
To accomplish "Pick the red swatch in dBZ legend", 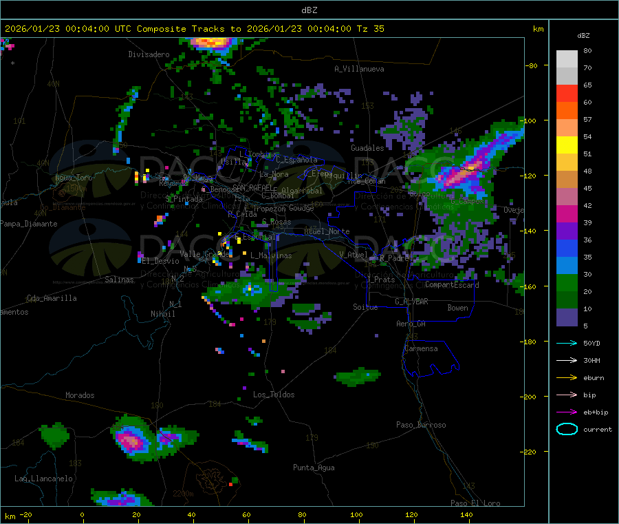I will click(x=567, y=93).
